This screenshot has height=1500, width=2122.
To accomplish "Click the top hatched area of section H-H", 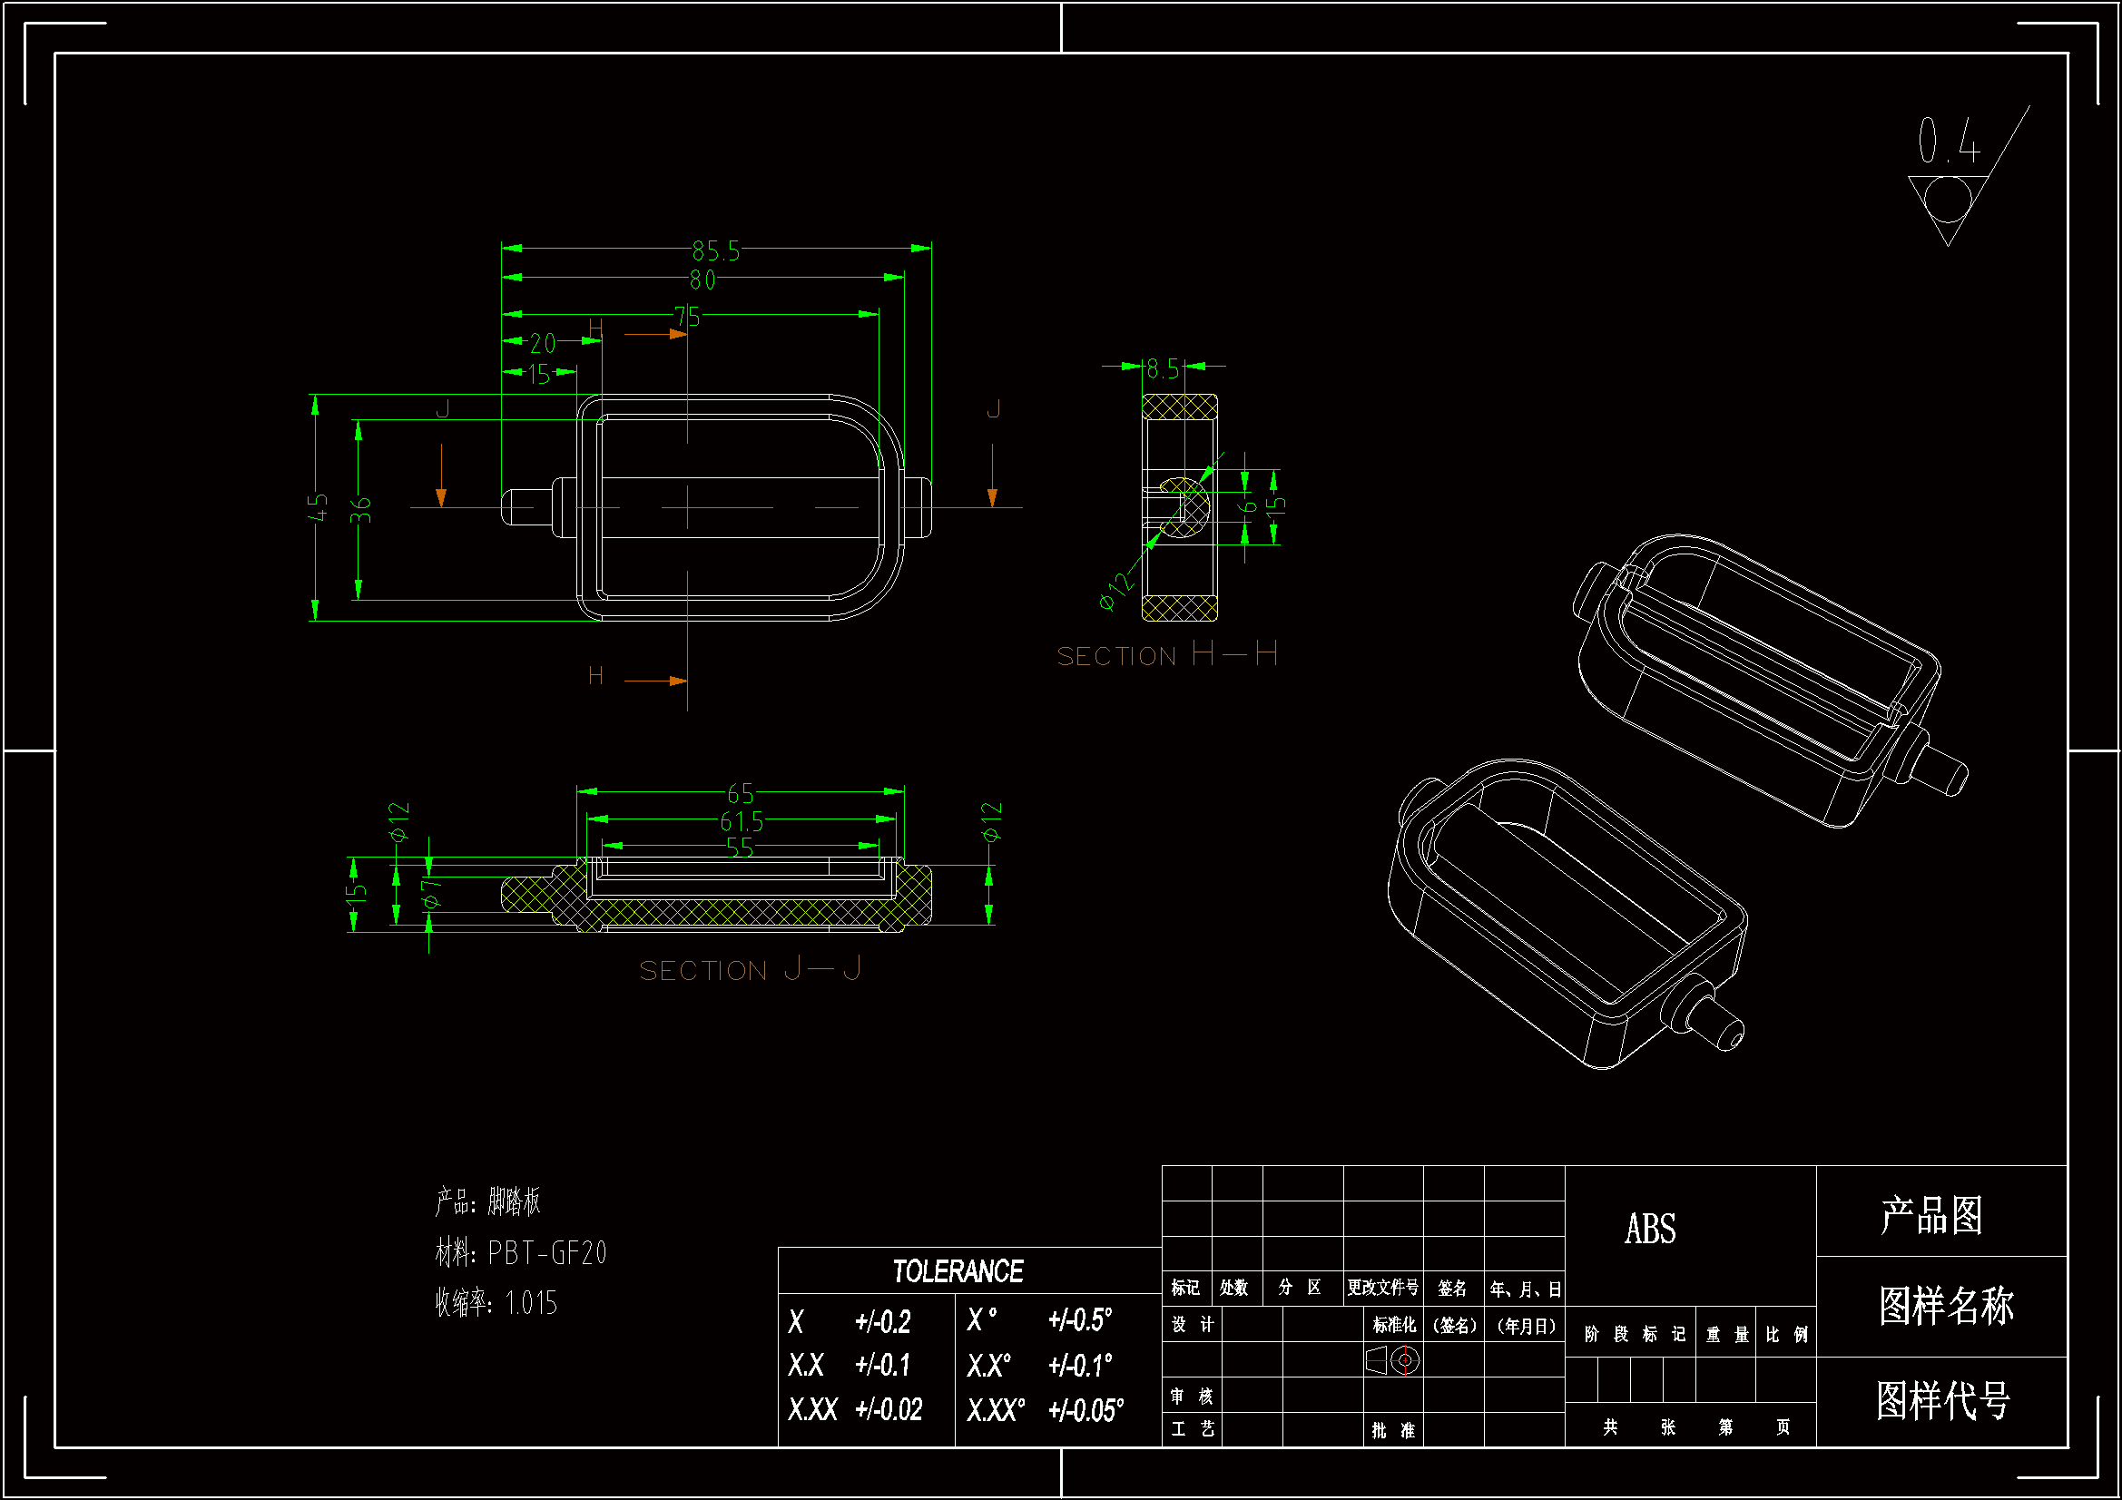I will coord(1179,407).
